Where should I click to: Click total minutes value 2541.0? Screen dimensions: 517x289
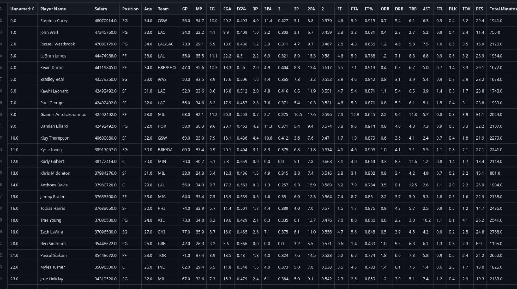[502, 220]
